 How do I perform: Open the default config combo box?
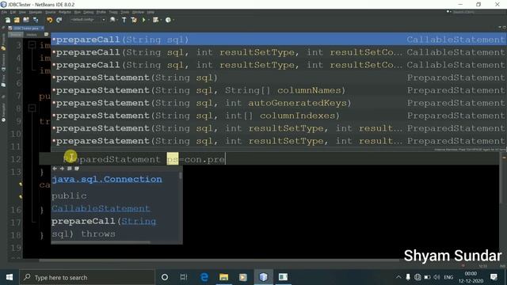pos(88,20)
